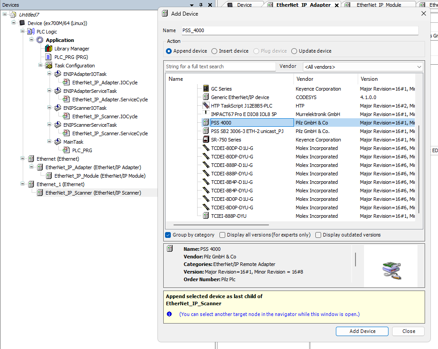Click the TCDEI-80DP-D1U-G device icon
The image size is (438, 349).
[x=206, y=148]
